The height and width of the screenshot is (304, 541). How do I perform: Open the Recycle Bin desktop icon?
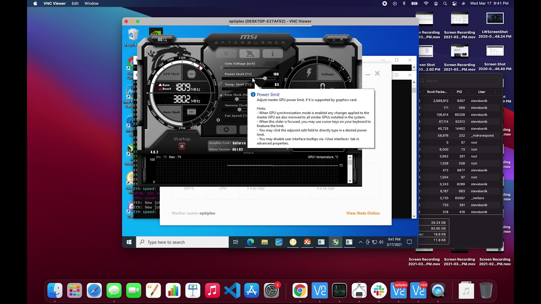133,37
